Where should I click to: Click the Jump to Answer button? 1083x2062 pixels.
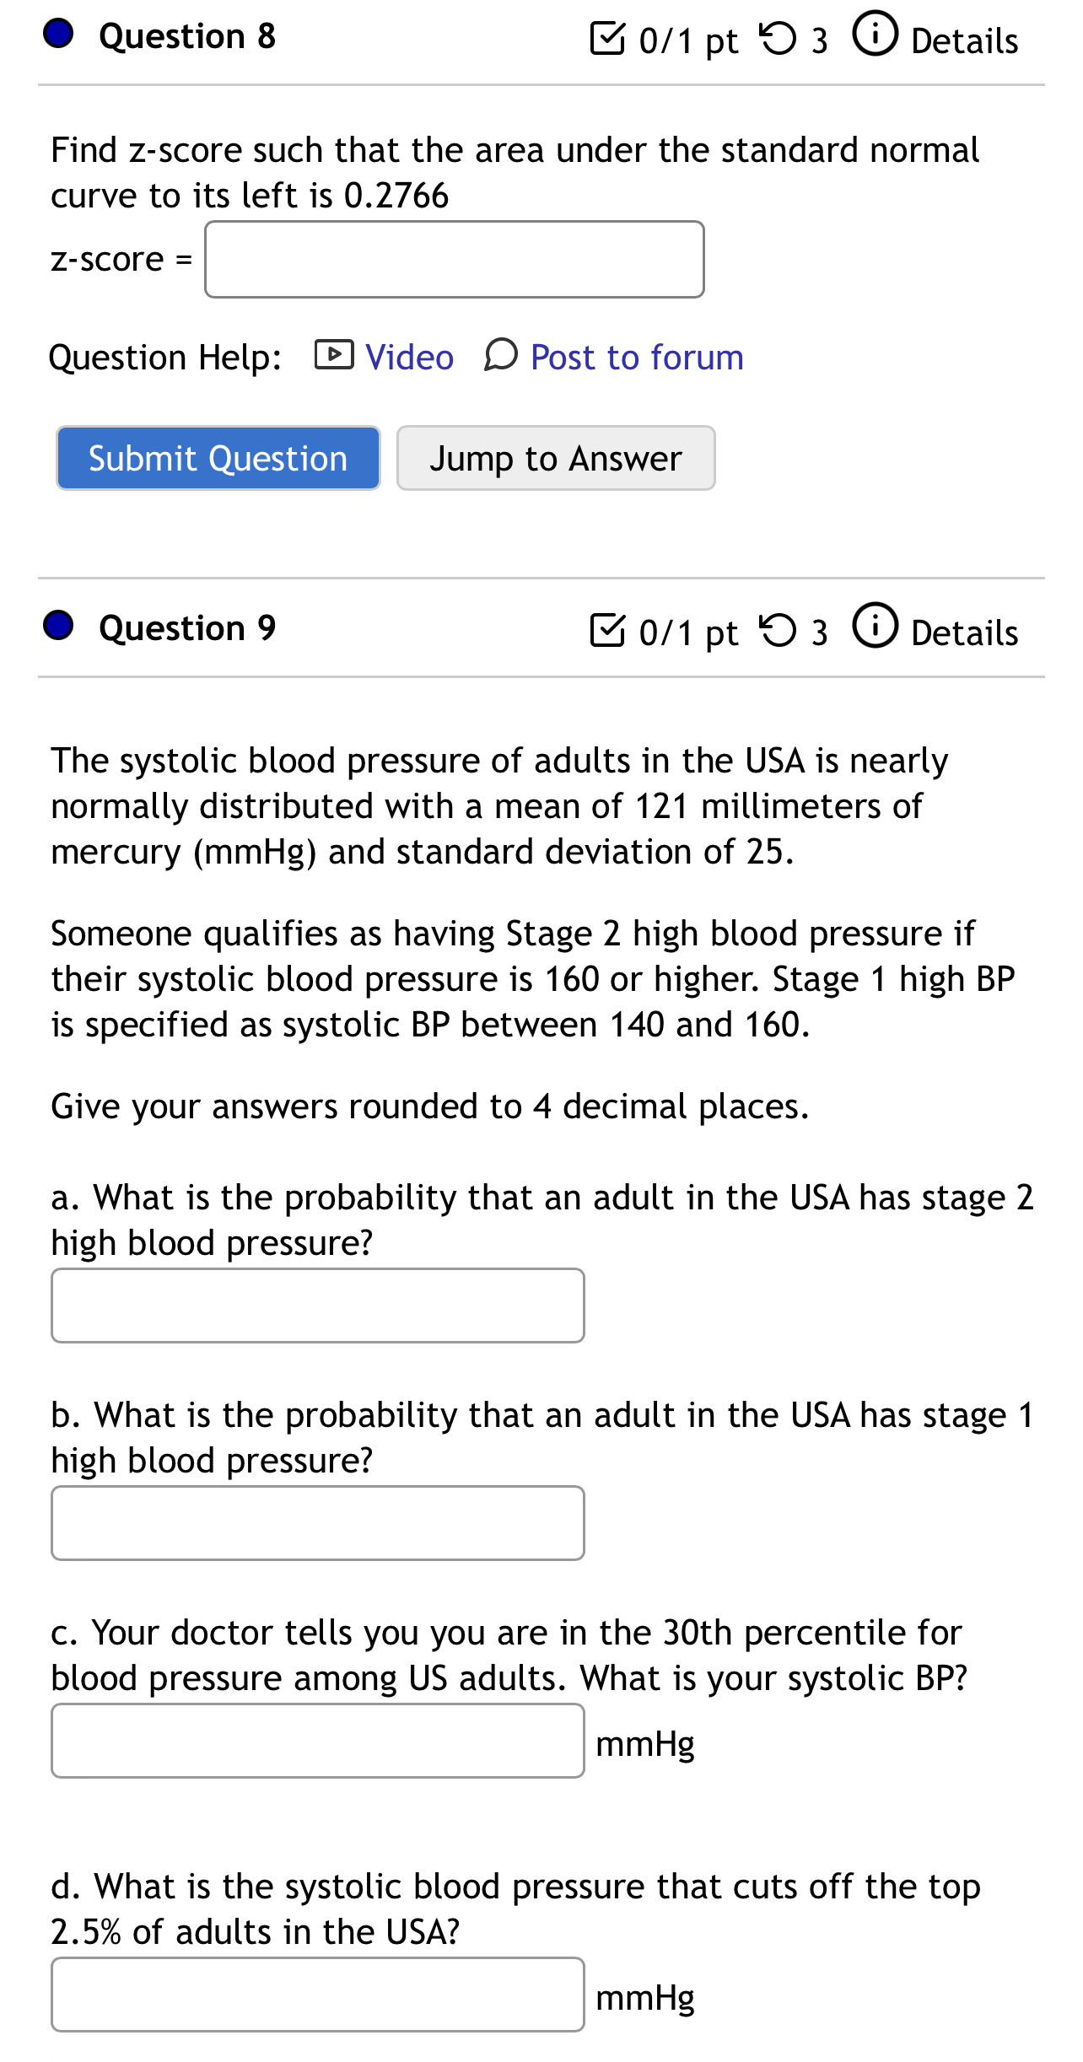(555, 458)
